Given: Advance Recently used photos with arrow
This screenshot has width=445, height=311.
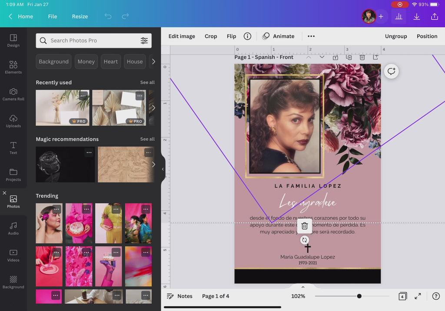Looking at the screenshot, I should point(153,108).
